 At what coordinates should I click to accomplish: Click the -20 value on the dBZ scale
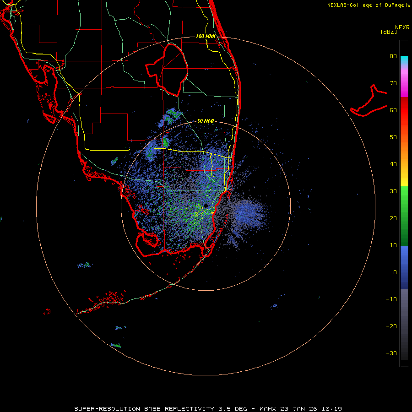(x=391, y=326)
